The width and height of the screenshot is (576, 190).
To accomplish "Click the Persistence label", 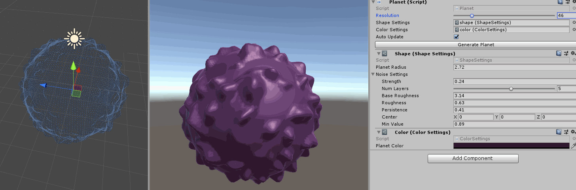I will click(394, 110).
